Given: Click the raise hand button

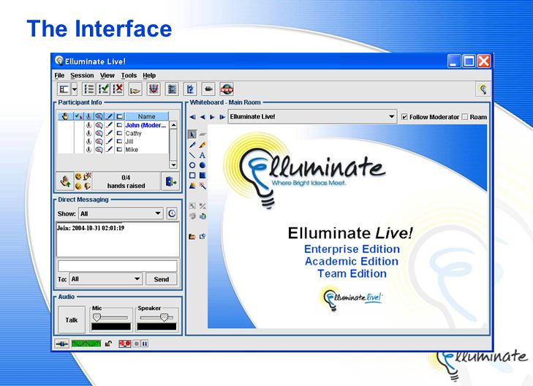Looking at the screenshot, I should pyautogui.click(x=65, y=181).
